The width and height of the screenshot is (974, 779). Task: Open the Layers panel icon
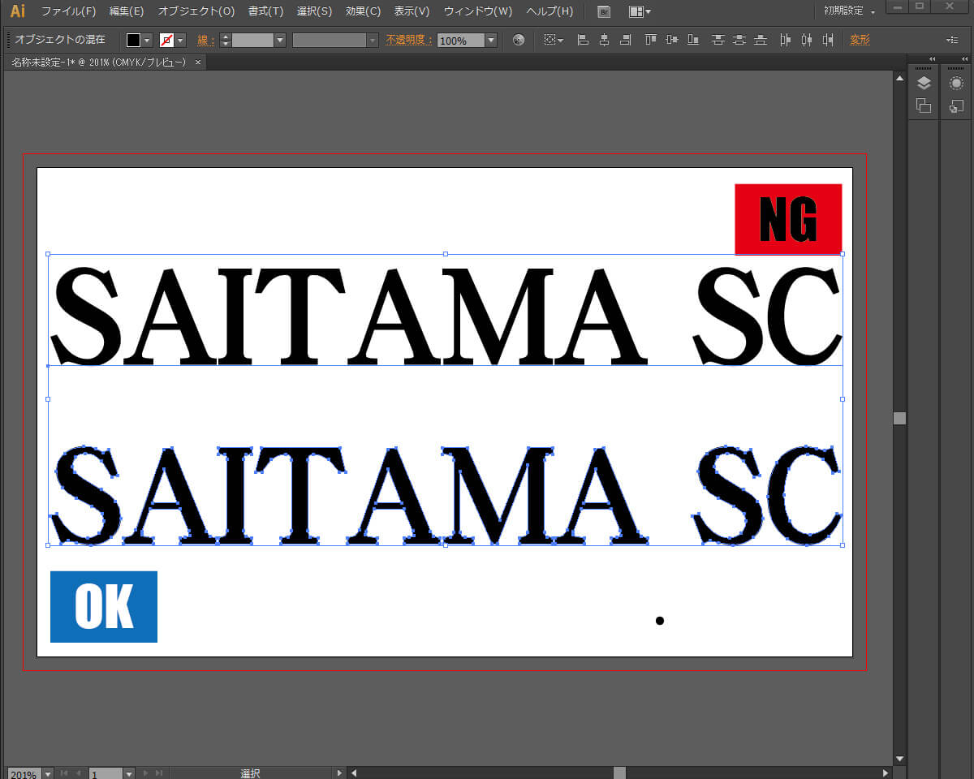click(924, 83)
